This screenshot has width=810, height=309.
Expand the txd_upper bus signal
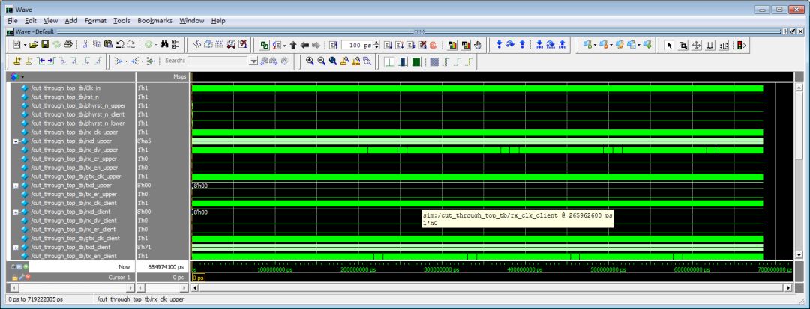(16, 186)
